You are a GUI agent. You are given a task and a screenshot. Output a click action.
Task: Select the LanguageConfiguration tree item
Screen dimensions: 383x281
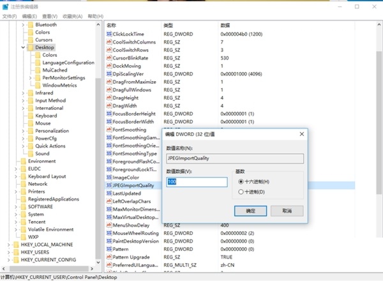[68, 63]
